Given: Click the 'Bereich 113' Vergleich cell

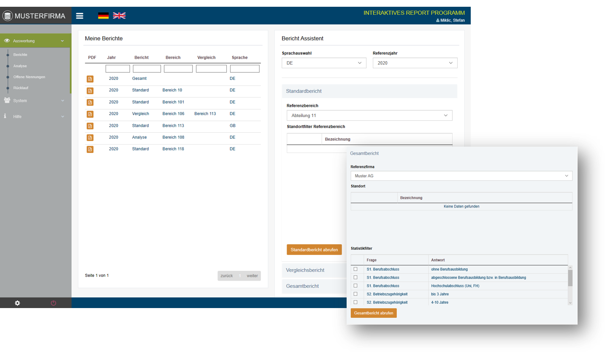Looking at the screenshot, I should [x=205, y=114].
